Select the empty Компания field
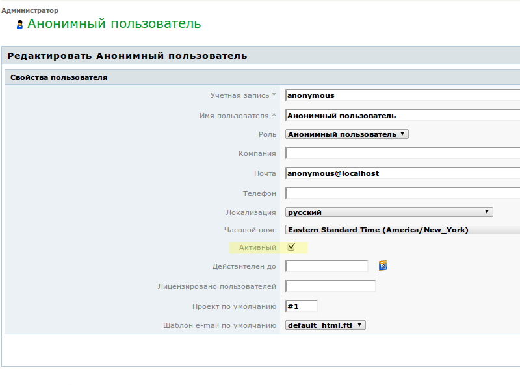The image size is (520, 385). click(403, 154)
